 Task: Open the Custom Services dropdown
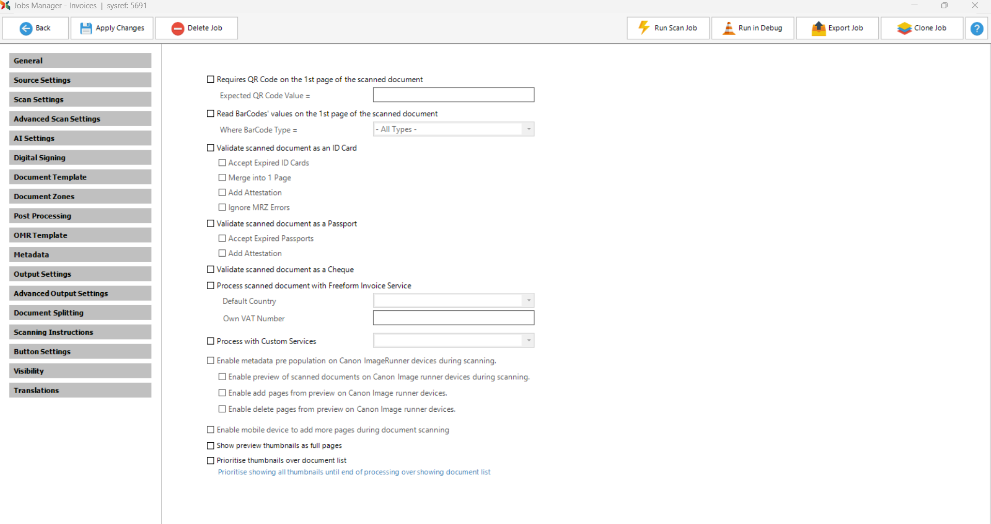[453, 340]
